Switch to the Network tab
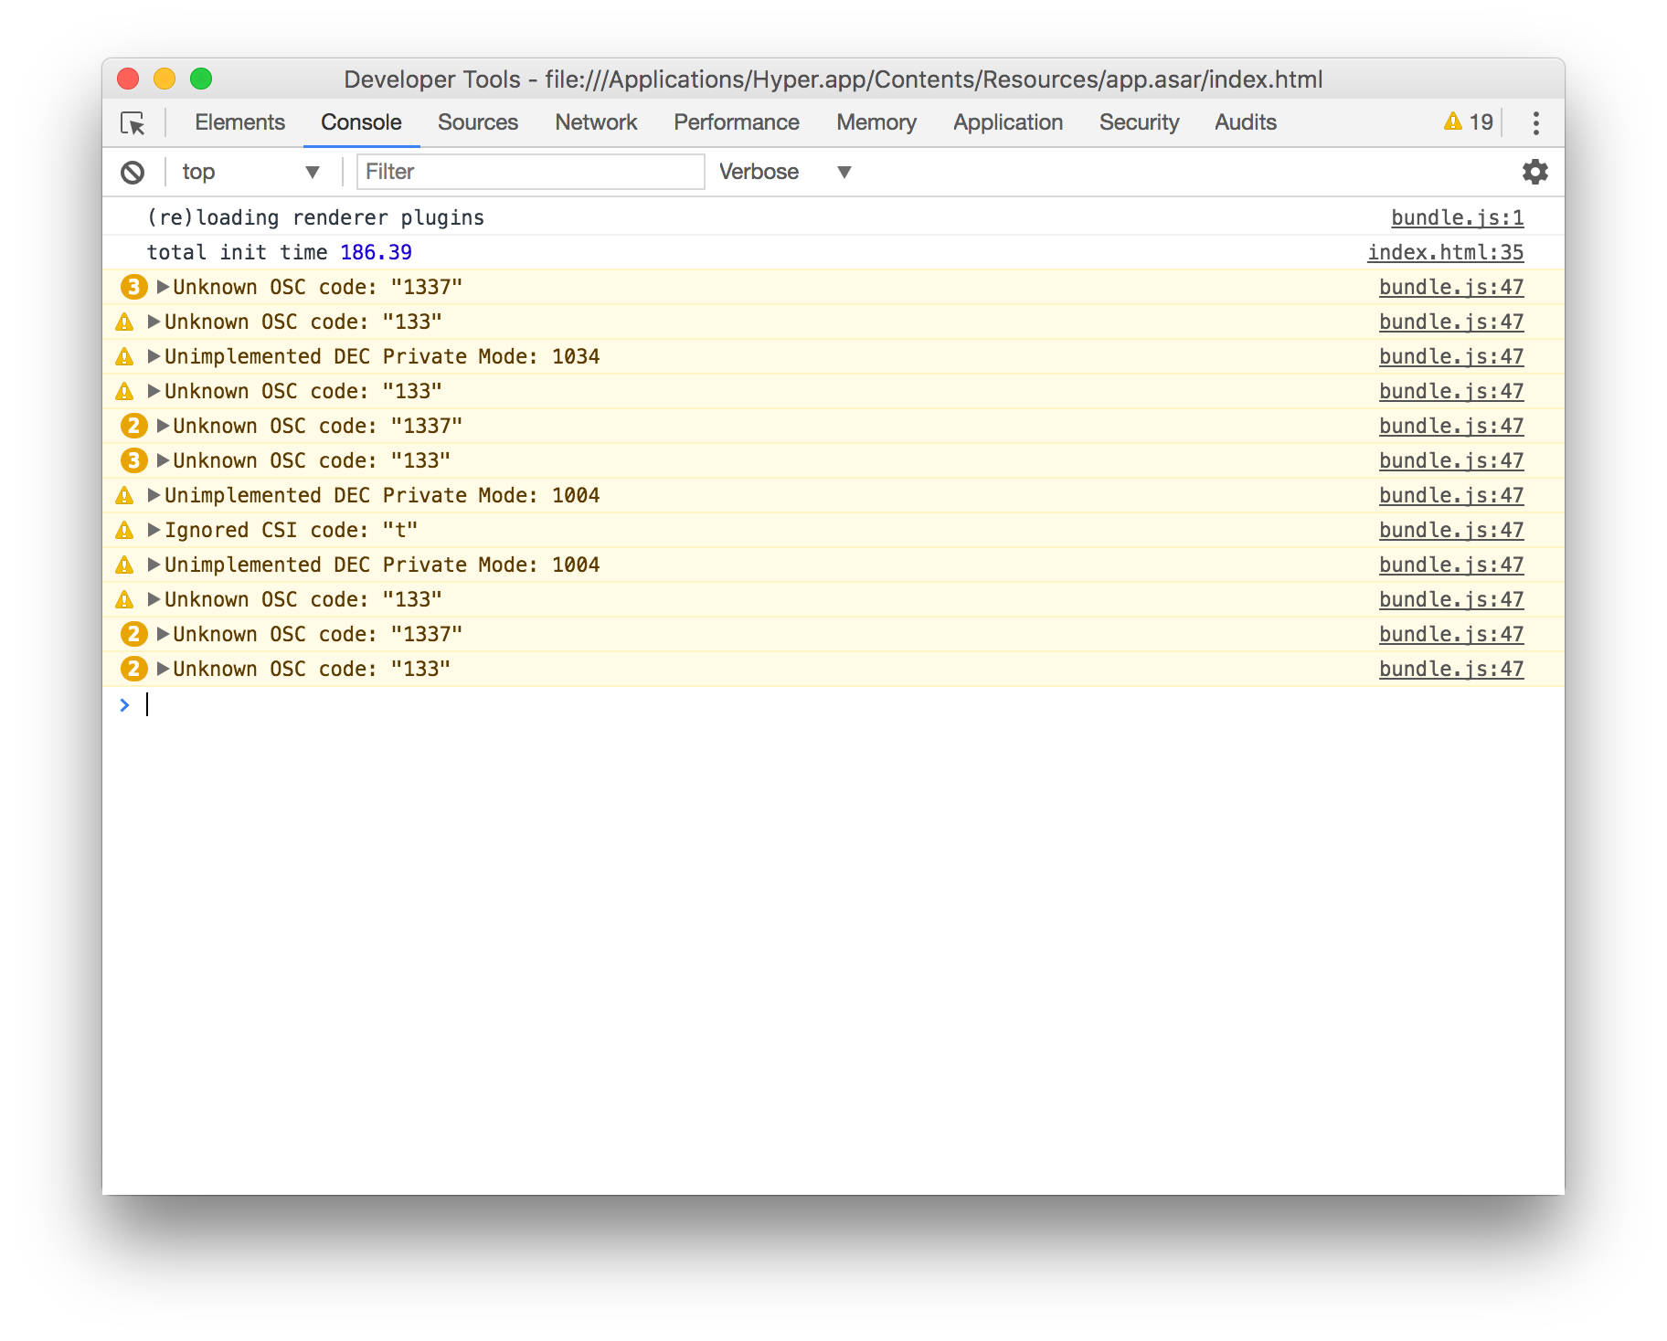Viewport: 1667px width, 1341px height. click(595, 121)
